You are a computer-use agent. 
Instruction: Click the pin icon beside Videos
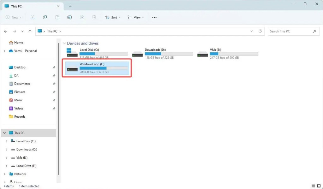pos(54,109)
